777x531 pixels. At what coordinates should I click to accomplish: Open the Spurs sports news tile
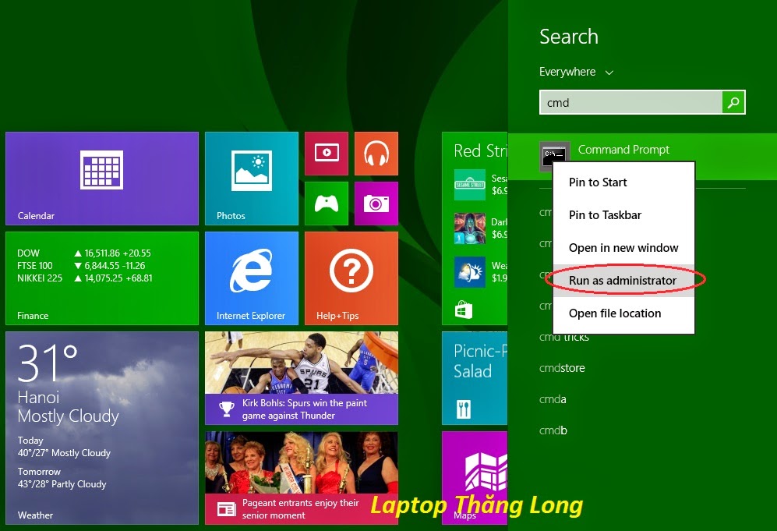coord(302,378)
